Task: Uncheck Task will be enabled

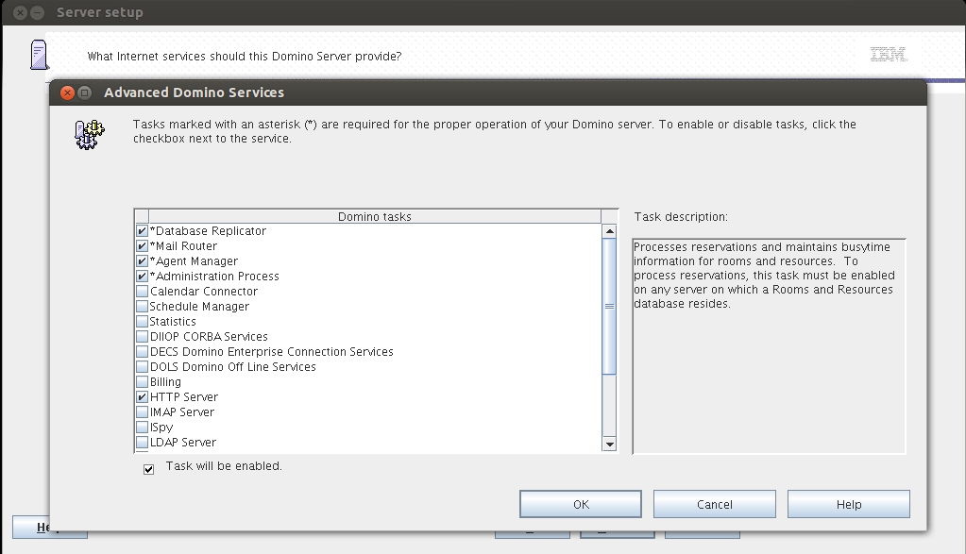Action: pyautogui.click(x=147, y=468)
